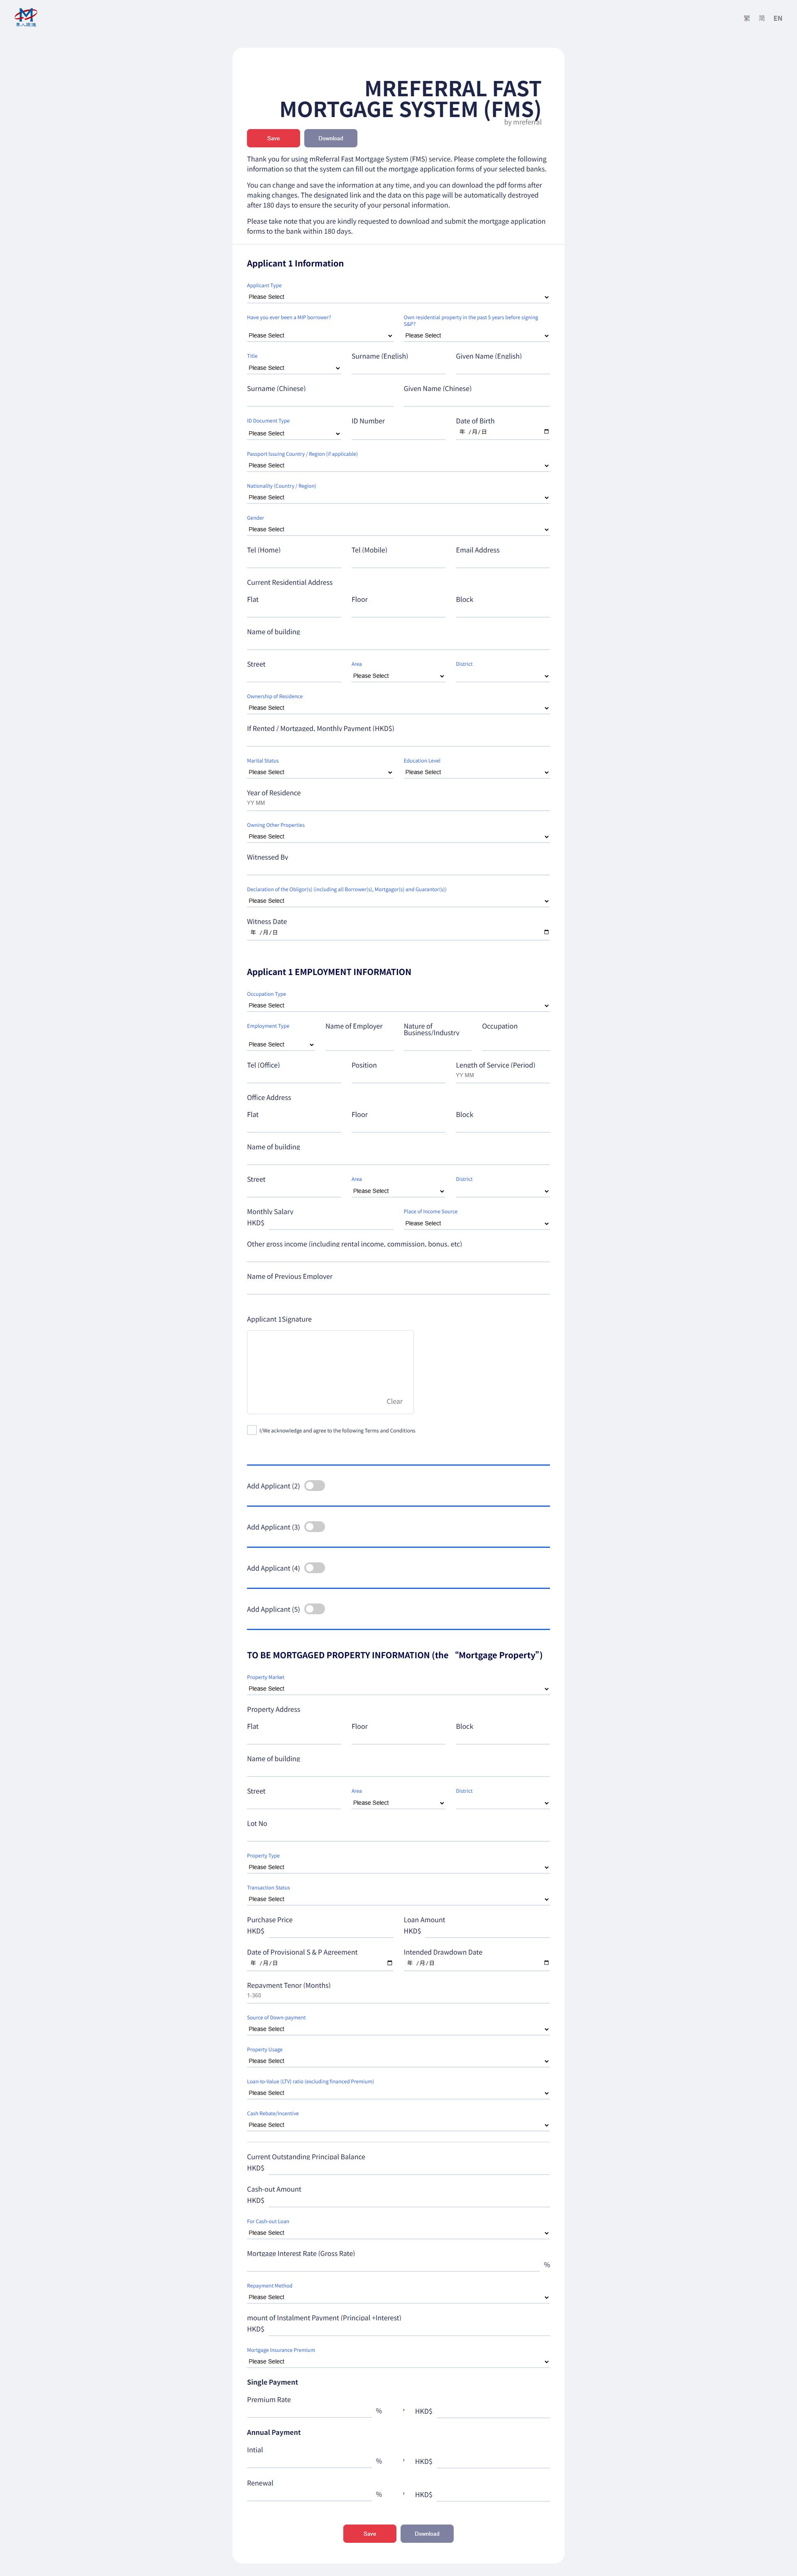Open the Intended Drawdown Date calendar icon
The width and height of the screenshot is (797, 2576).
(x=546, y=1963)
